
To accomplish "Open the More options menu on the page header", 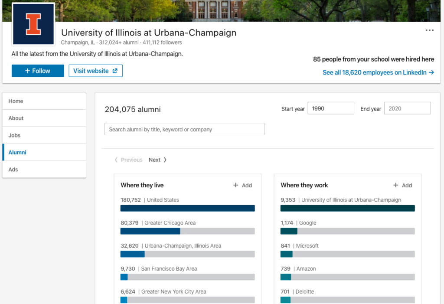I will (430, 30).
